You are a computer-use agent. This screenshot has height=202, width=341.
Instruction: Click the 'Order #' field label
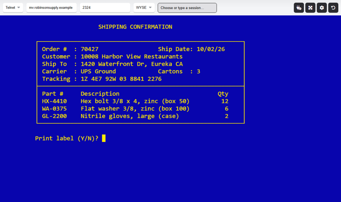[54, 49]
